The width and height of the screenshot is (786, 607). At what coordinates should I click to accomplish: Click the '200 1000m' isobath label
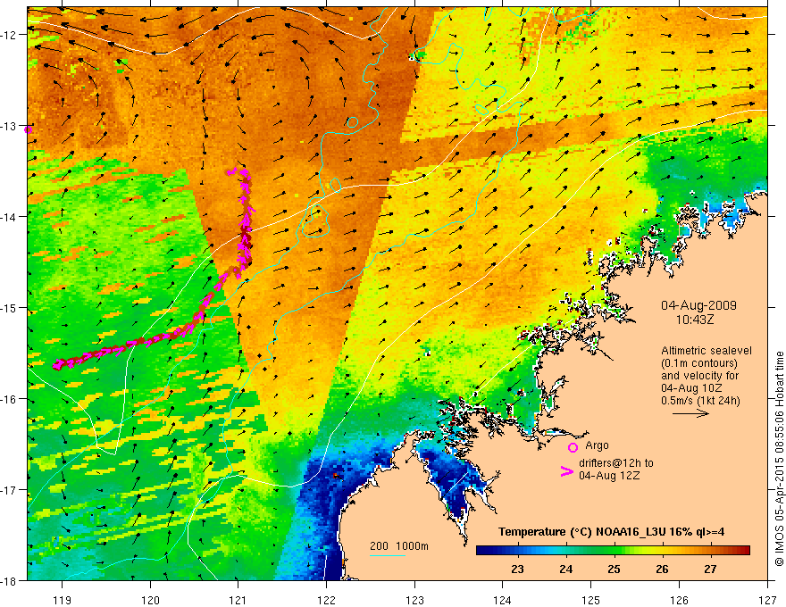pos(399,546)
